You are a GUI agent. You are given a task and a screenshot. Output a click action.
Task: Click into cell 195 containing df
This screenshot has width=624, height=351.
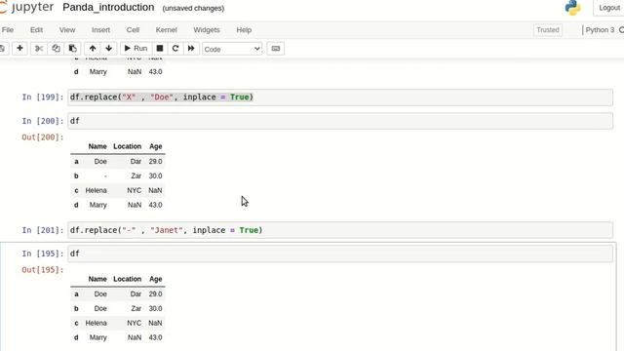340,253
